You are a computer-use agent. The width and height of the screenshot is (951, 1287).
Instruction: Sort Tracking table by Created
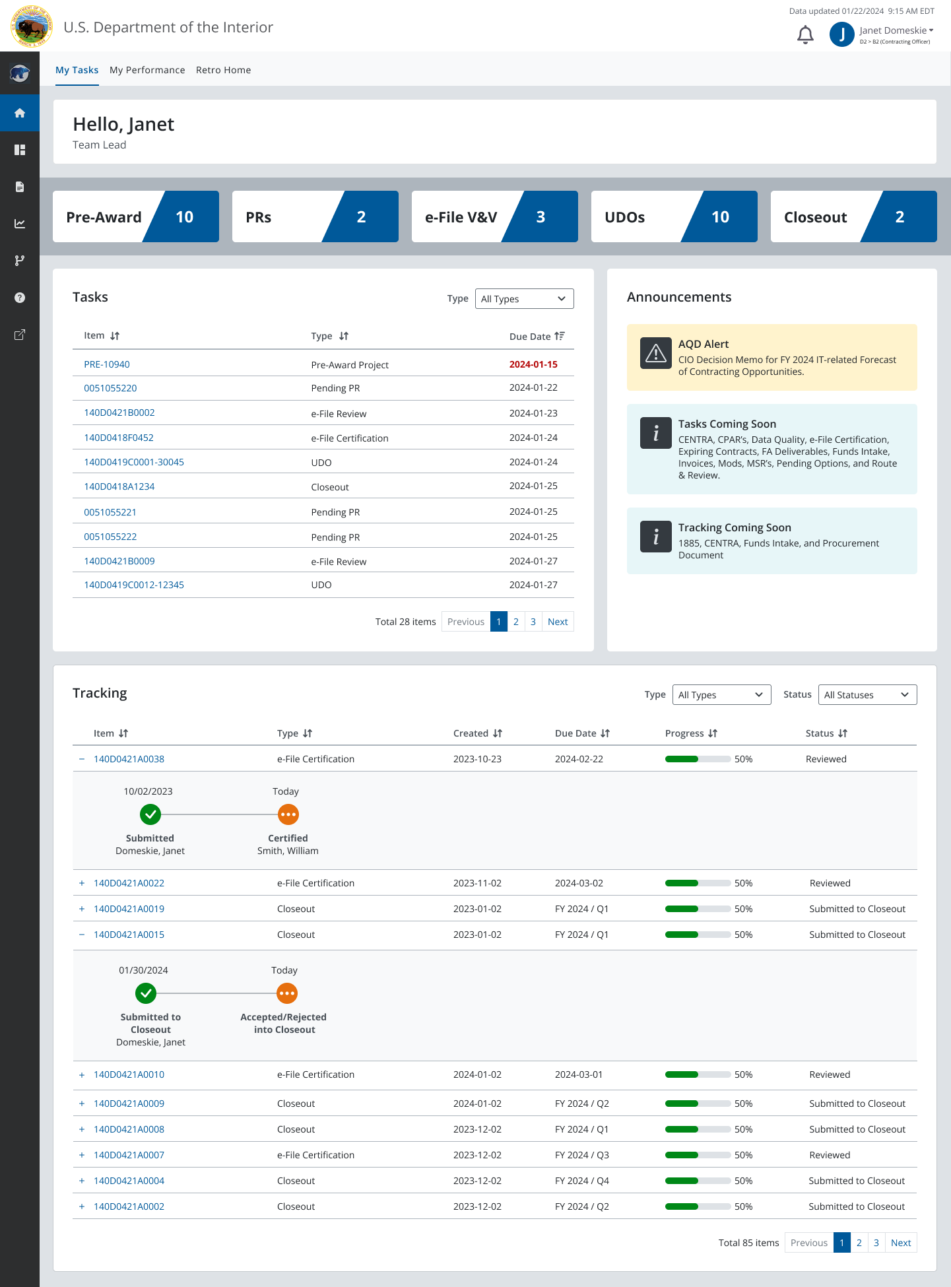point(498,733)
